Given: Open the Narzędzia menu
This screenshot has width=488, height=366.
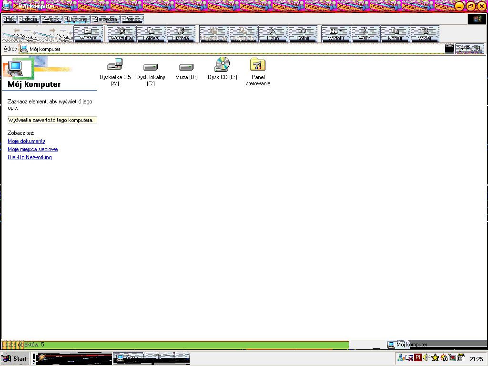Looking at the screenshot, I should pos(105,20).
